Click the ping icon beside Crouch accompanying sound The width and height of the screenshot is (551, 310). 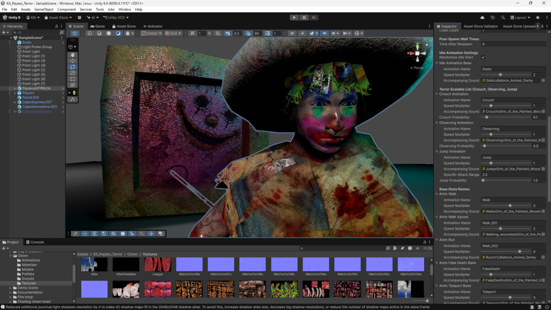click(x=543, y=112)
